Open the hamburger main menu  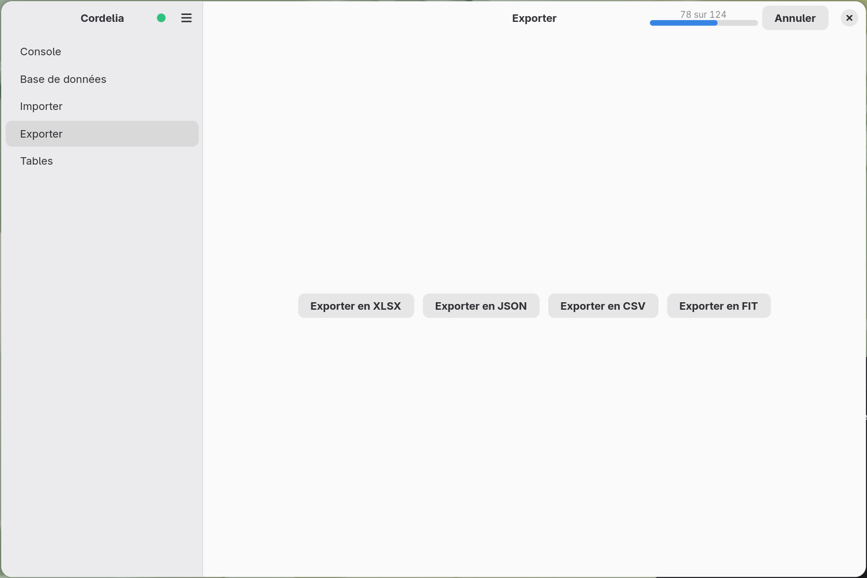coord(186,18)
